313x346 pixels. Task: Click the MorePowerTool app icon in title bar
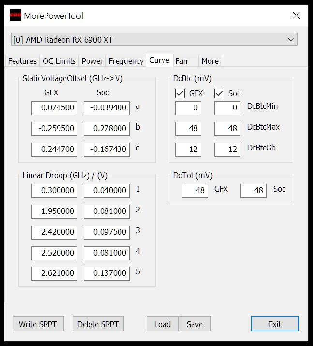(15, 15)
